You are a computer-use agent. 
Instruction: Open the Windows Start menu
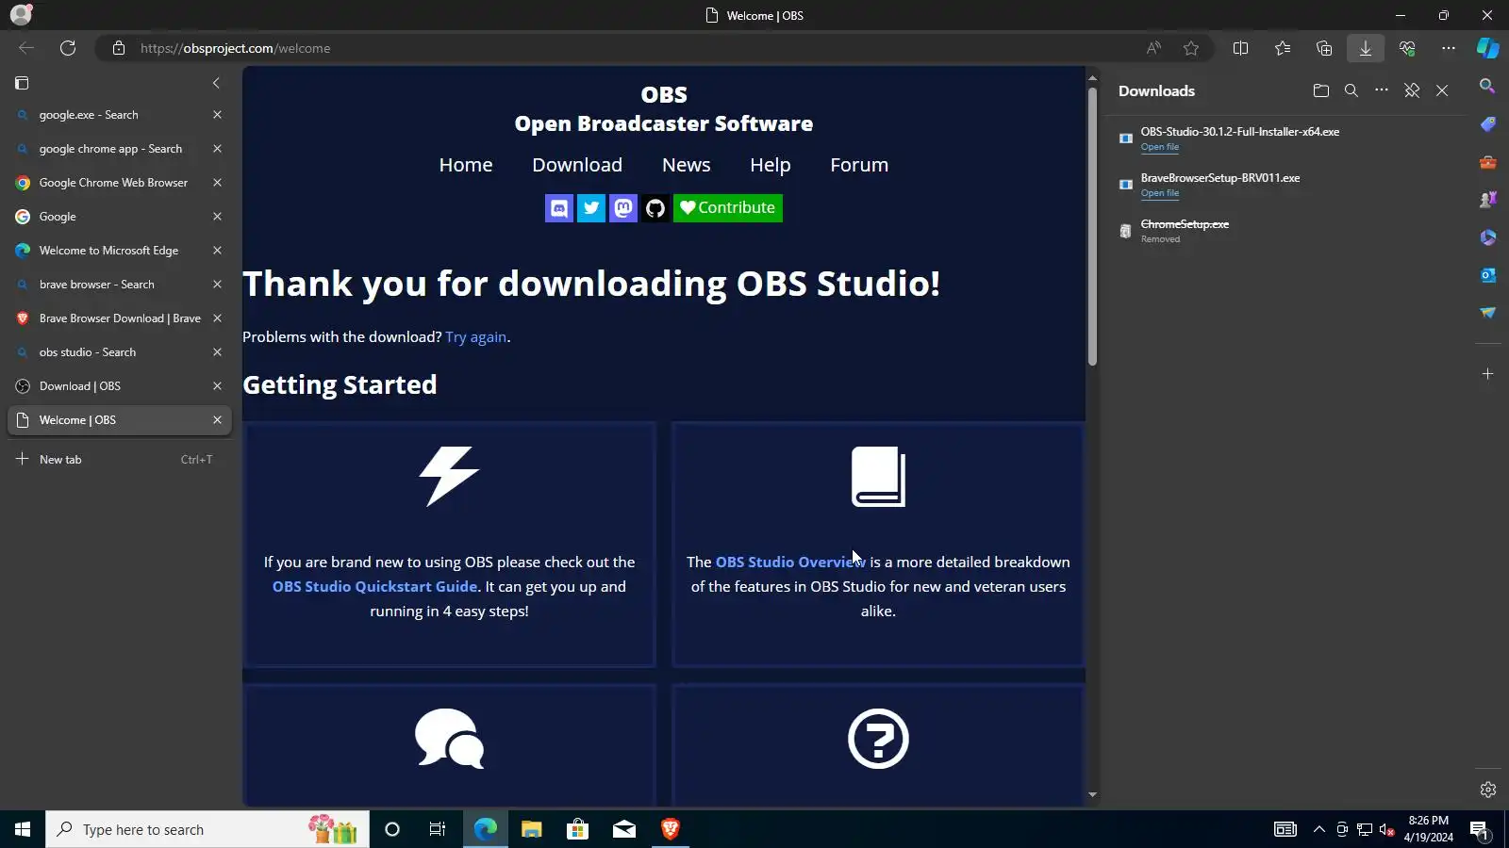click(x=23, y=829)
